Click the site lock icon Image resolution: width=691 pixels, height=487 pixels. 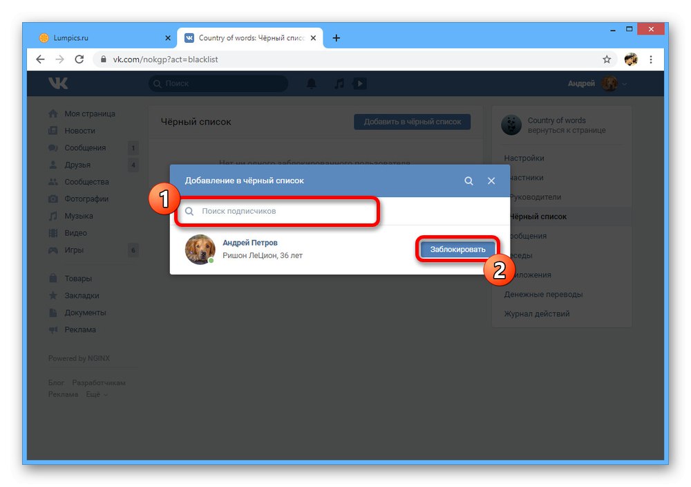[104, 59]
